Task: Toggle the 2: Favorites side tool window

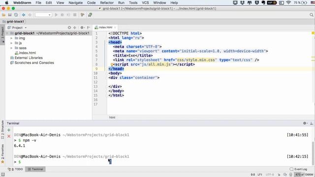Action: 2,153
